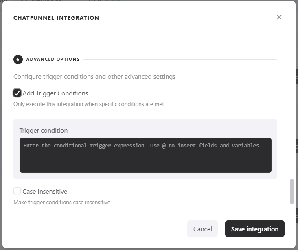The height and width of the screenshot is (250, 298).
Task: Uncheck the Add Trigger Conditions checkbox
Action: tap(17, 93)
